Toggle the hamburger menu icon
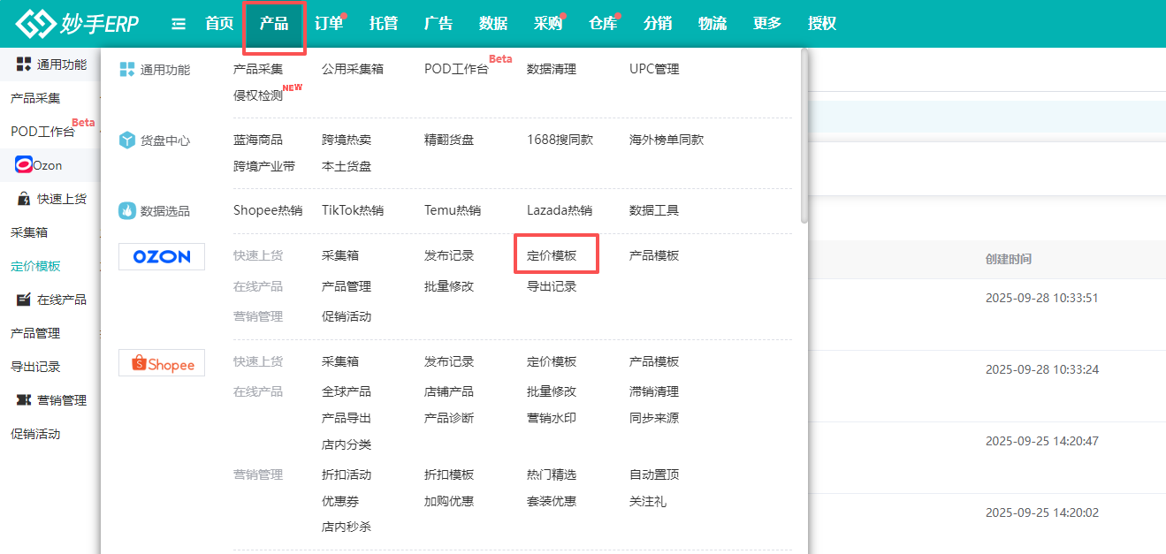This screenshot has width=1166, height=554. click(x=179, y=24)
